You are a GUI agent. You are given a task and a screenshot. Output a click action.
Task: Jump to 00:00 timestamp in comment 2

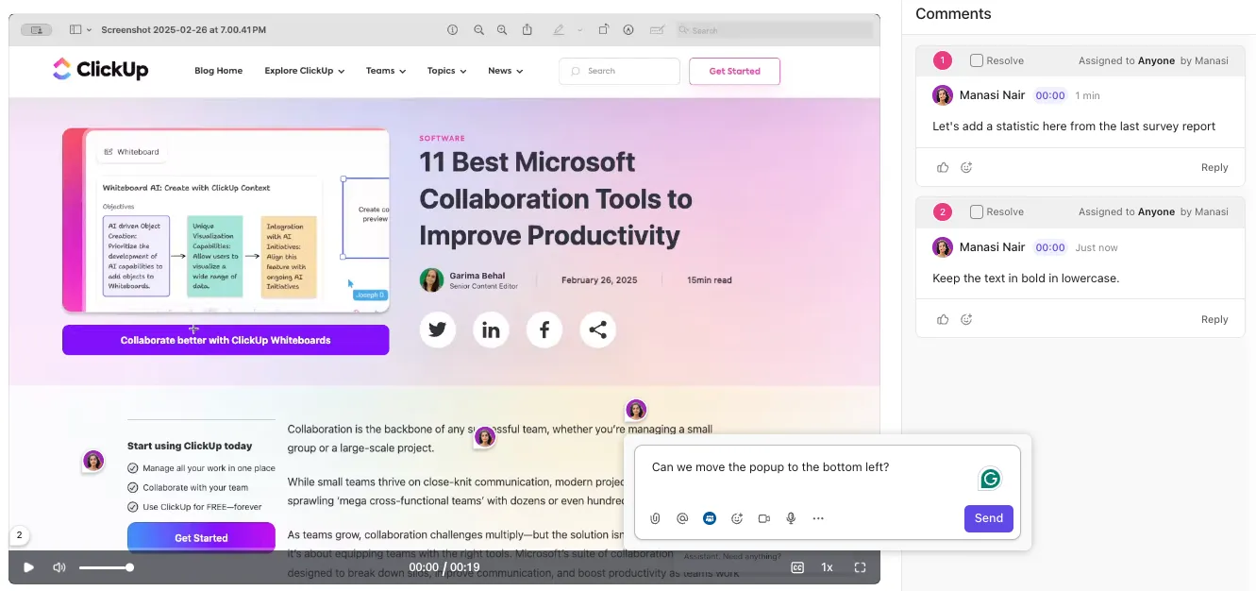pyautogui.click(x=1050, y=247)
